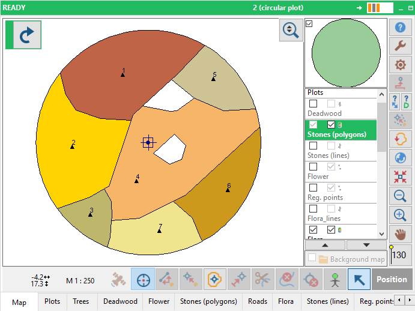Click the red arrows zoom-to-extent icon

coord(400,177)
